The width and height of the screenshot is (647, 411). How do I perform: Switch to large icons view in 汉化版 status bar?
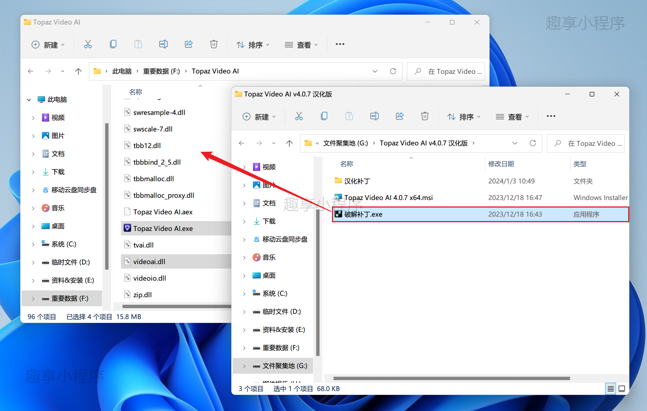[x=622, y=389]
